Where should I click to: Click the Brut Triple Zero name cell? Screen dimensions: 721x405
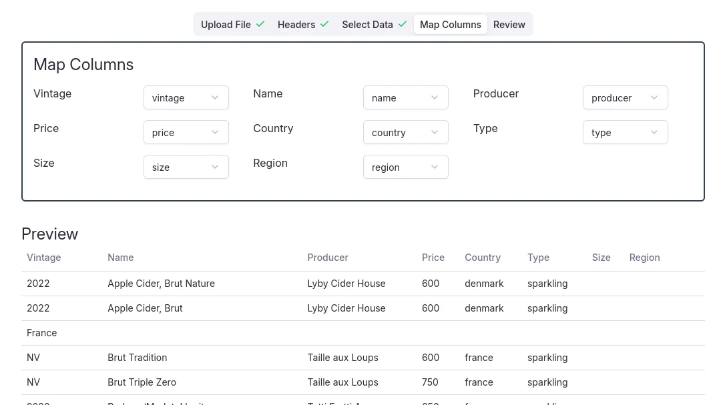tap(142, 382)
